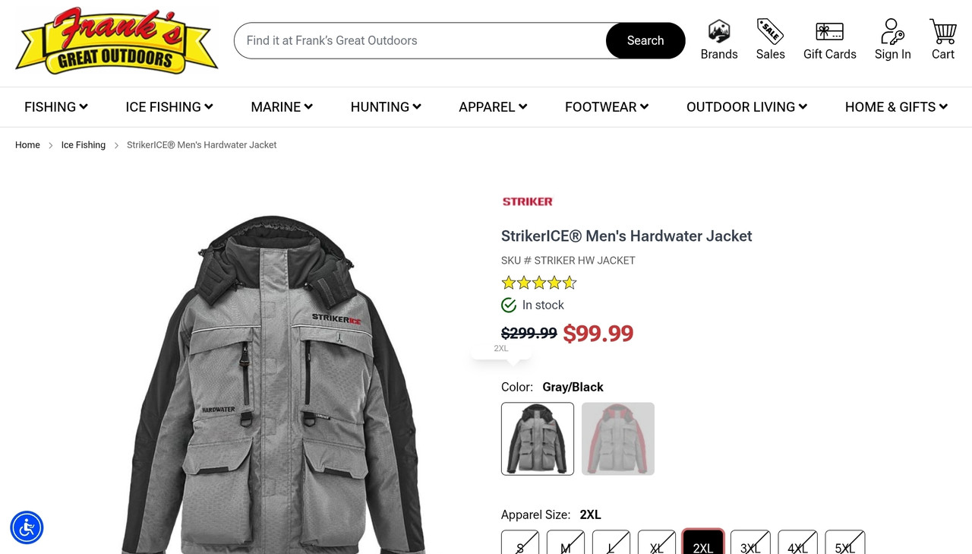Expand the FOOTWEAR menu dropdown
This screenshot has width=972, height=554.
click(x=607, y=107)
